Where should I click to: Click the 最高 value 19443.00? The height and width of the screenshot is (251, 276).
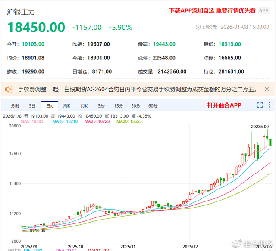coord(164,44)
